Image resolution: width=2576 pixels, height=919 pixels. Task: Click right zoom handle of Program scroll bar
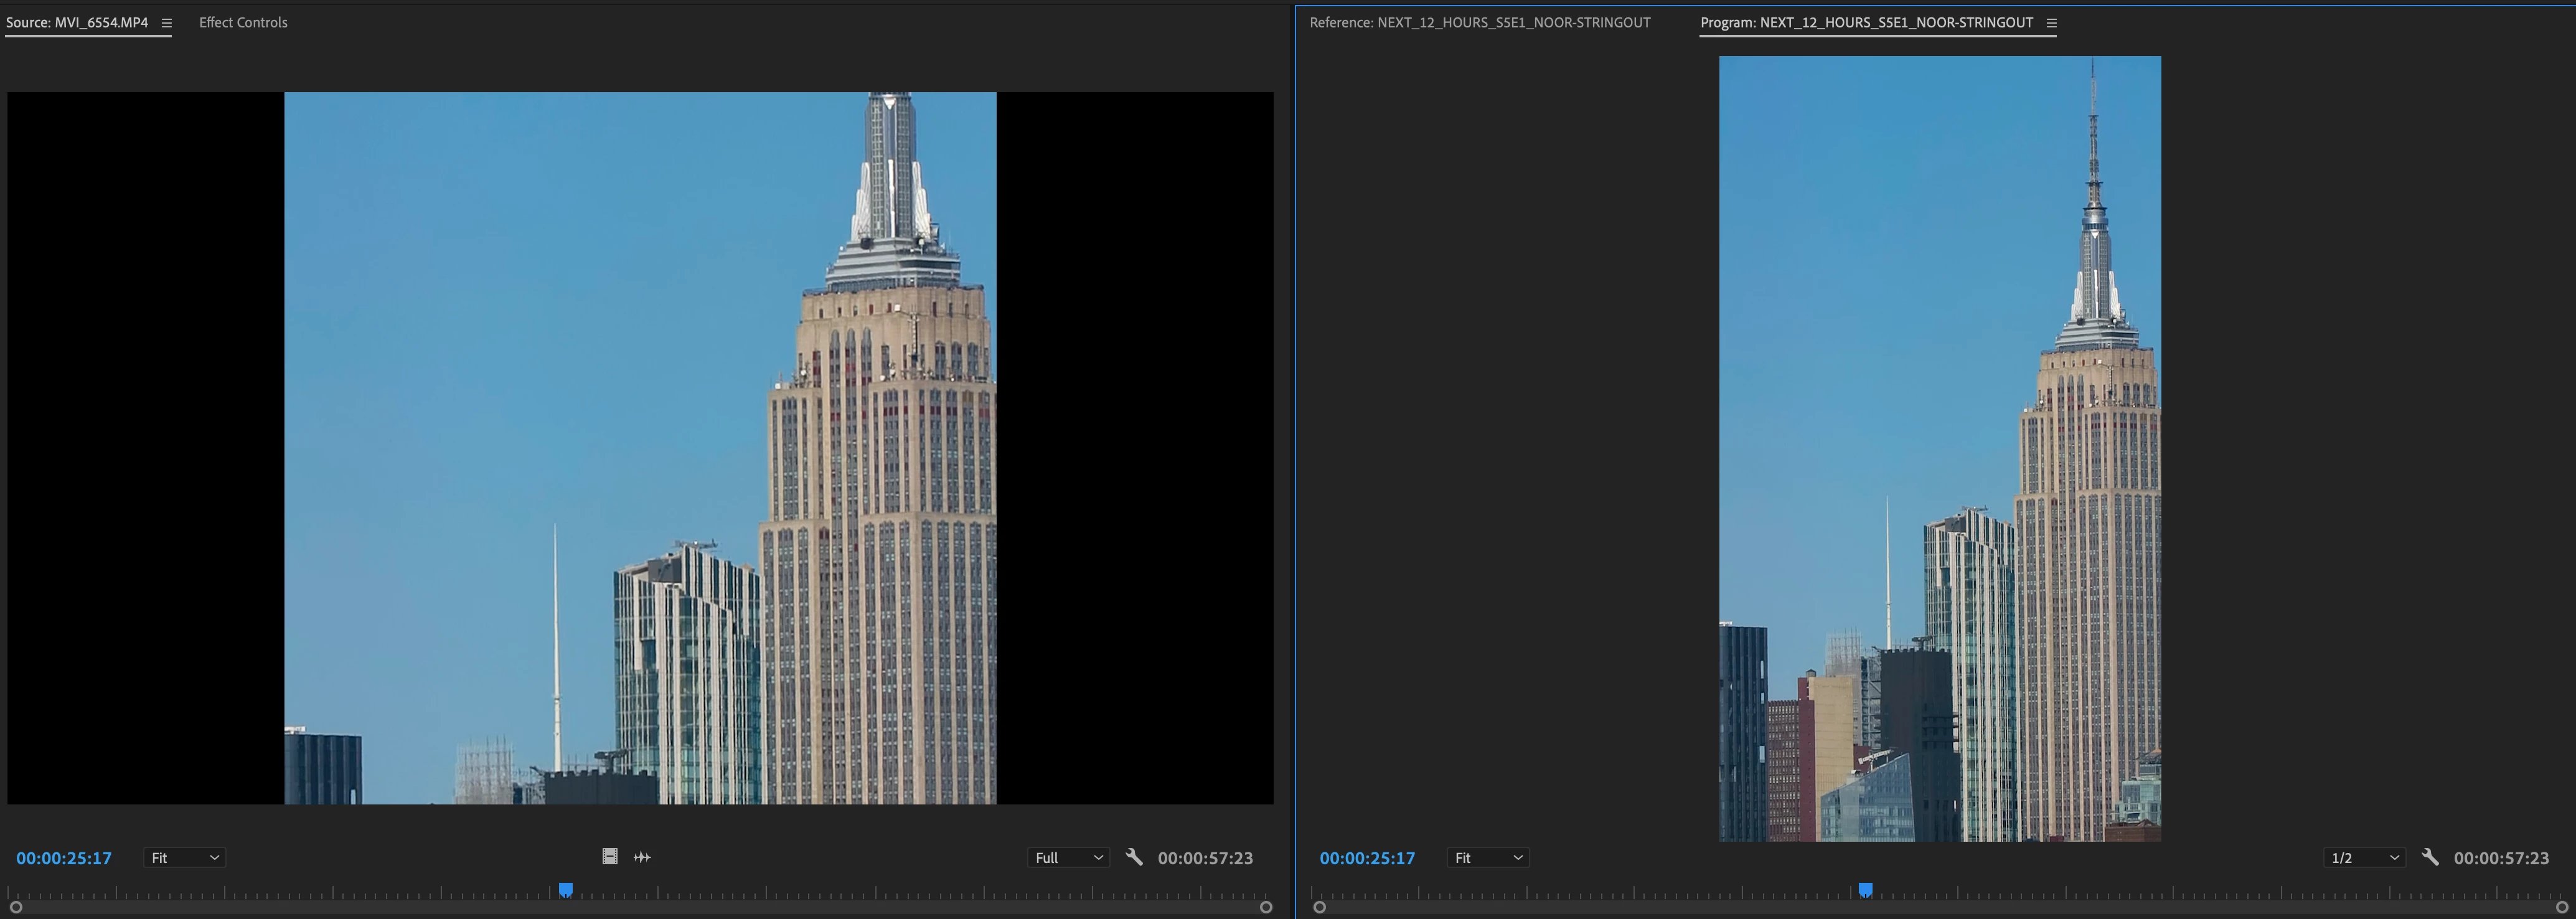tap(2561, 907)
